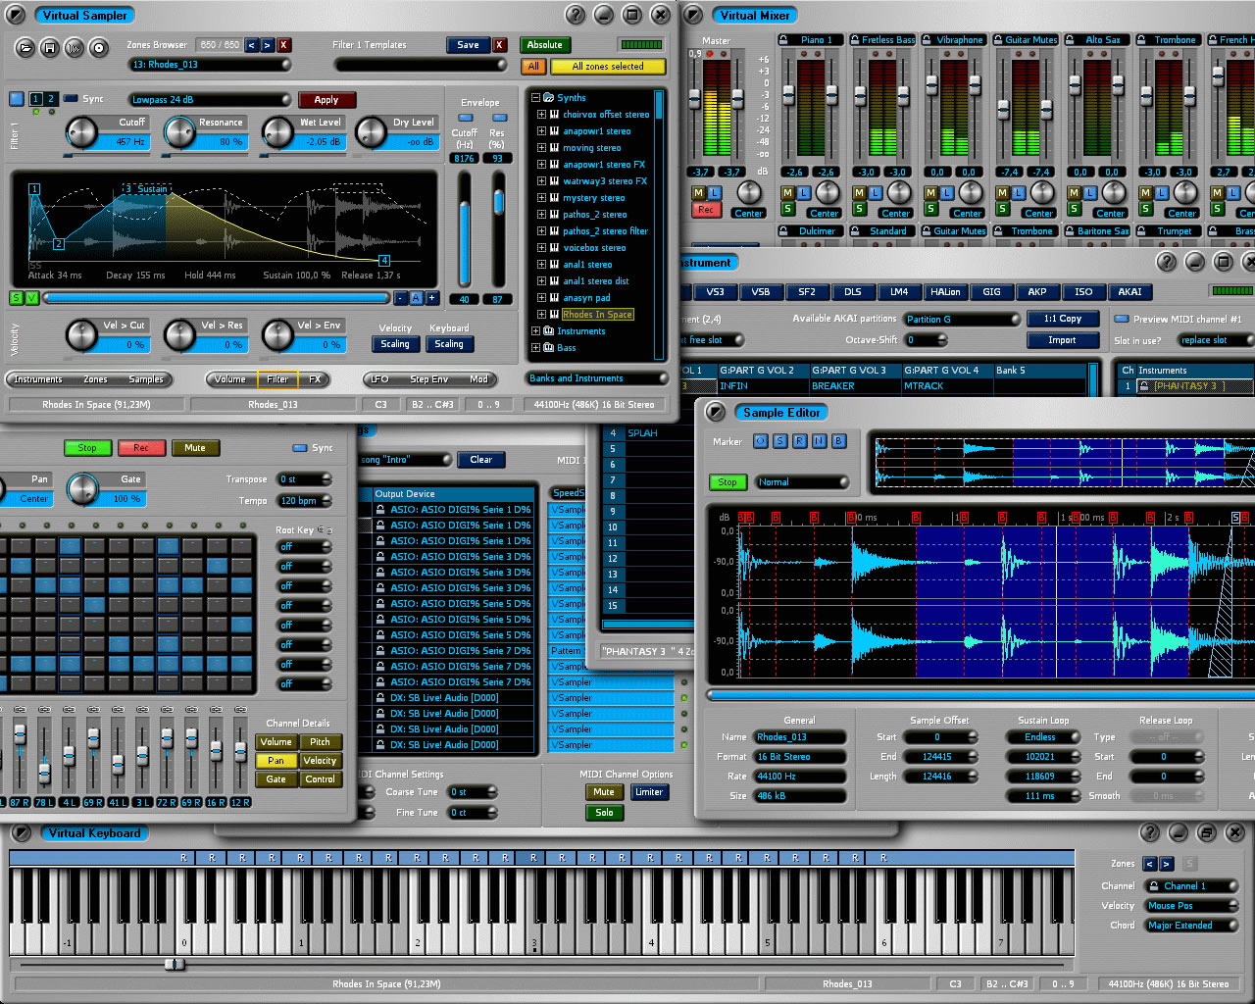The width and height of the screenshot is (1255, 1004).
Task: Select 'Rhodes In Space' tree entry
Action: (x=597, y=315)
